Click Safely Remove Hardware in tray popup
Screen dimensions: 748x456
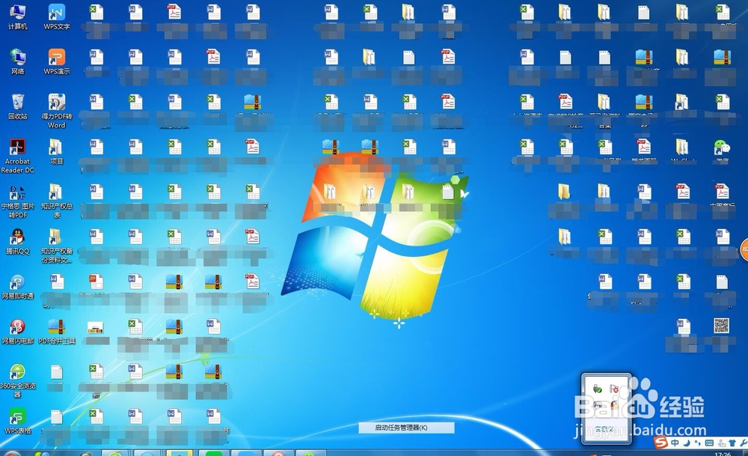click(x=597, y=388)
